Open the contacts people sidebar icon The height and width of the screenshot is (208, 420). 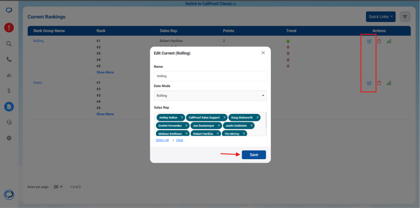(9, 75)
